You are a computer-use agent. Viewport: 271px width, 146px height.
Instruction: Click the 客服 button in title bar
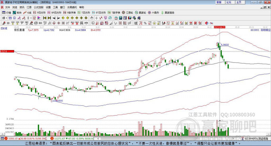click(x=220, y=2)
